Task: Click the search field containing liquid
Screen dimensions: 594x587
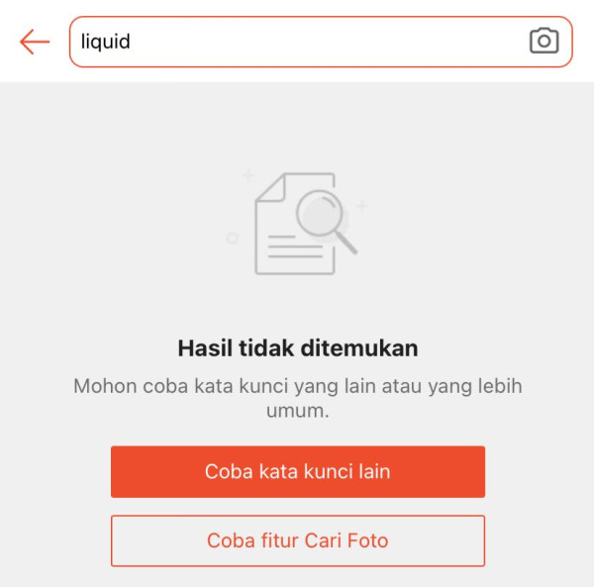Action: click(321, 42)
